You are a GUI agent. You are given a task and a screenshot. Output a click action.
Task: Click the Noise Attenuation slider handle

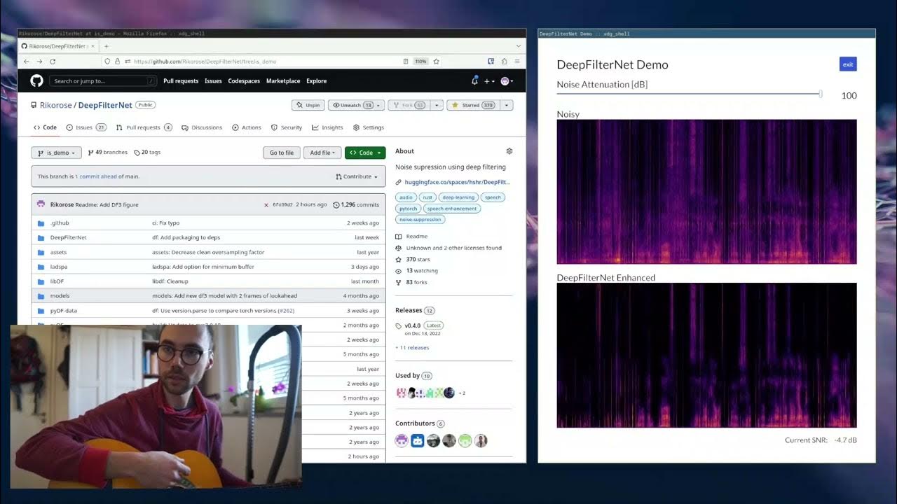(x=821, y=94)
